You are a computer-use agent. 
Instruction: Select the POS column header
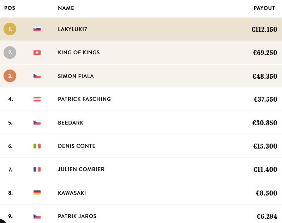[10, 8]
